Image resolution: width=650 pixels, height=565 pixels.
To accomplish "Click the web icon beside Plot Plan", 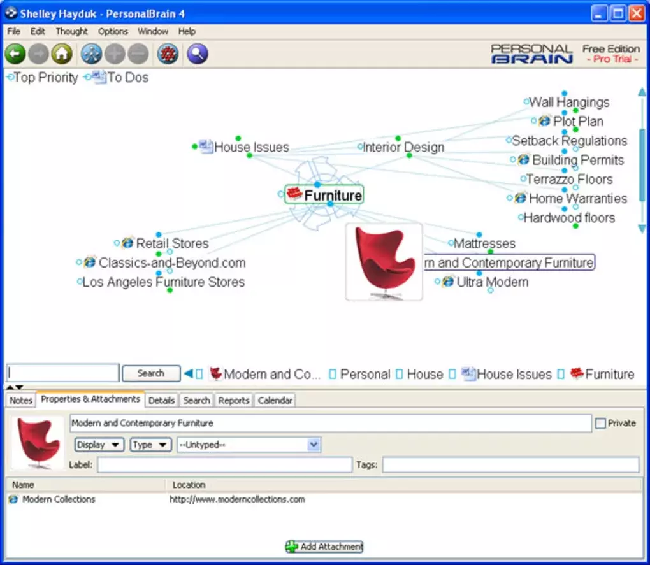I will tap(544, 121).
